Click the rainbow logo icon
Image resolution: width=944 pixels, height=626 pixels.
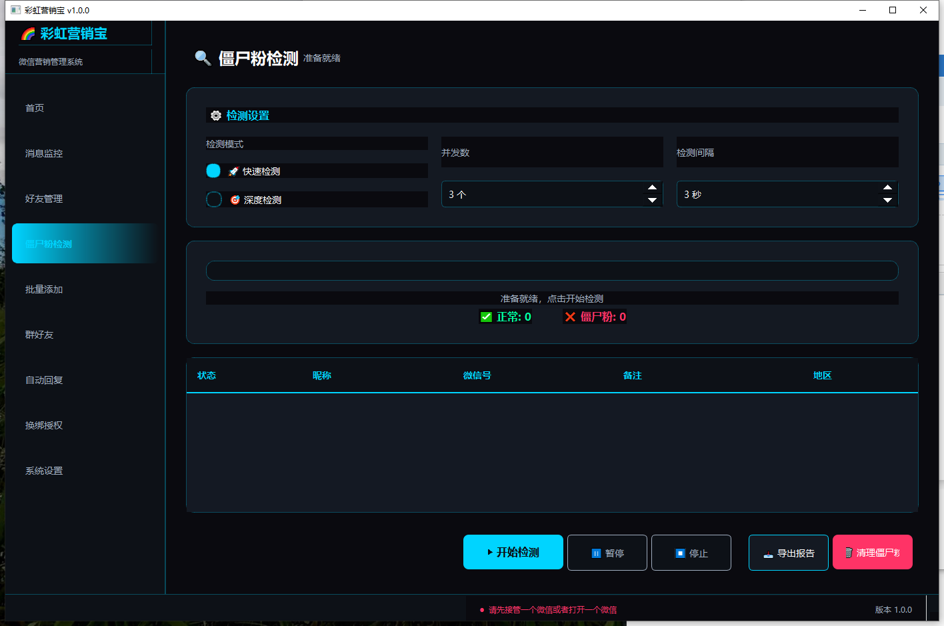(28, 34)
